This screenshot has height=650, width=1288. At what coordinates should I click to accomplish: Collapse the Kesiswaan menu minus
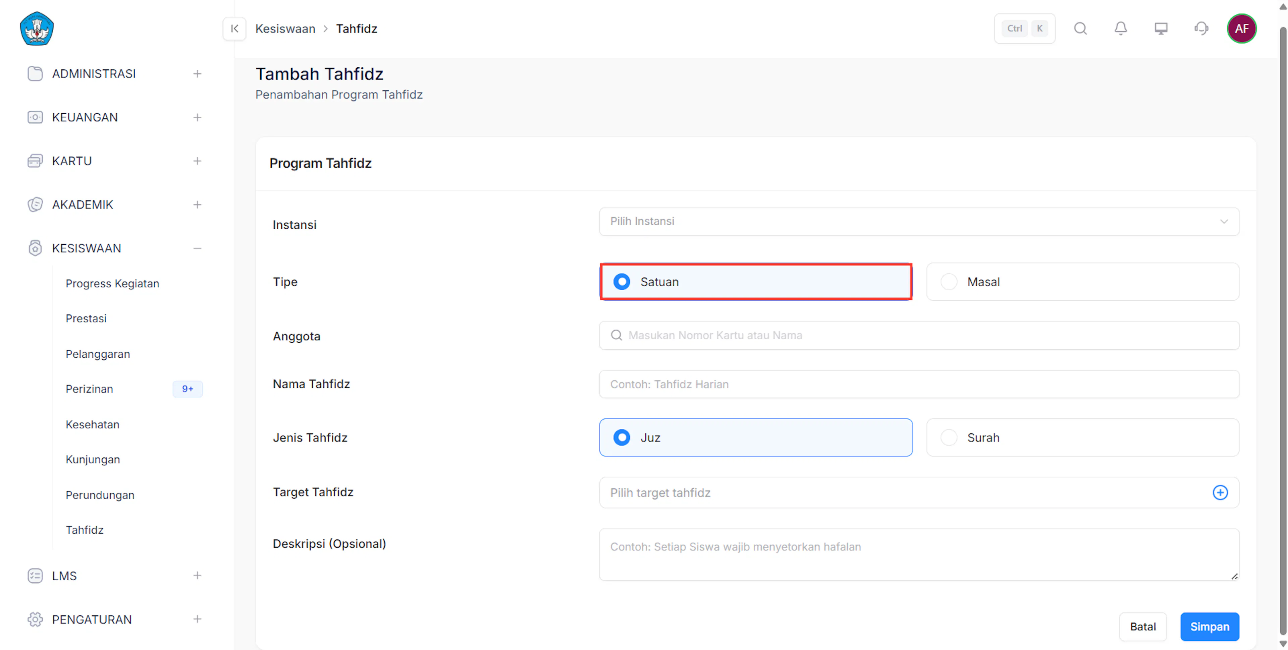(198, 248)
